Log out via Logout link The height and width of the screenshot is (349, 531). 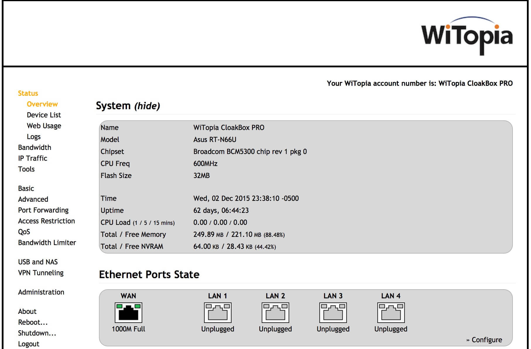[x=29, y=344]
